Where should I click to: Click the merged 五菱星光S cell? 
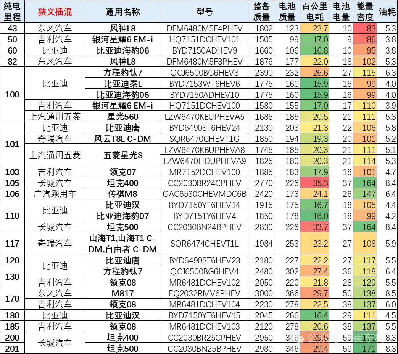pos(122,155)
